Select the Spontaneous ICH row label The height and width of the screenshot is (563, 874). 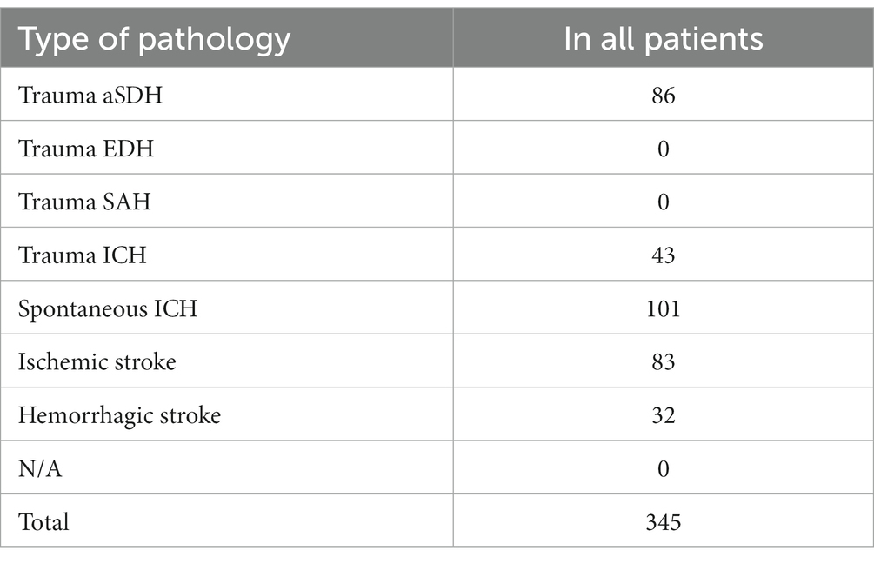click(x=108, y=309)
